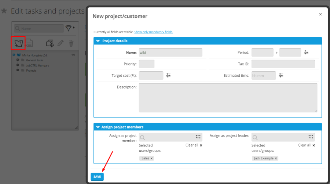The image size is (330, 184).
Task: Click the SAVE button
Action: pos(97,177)
